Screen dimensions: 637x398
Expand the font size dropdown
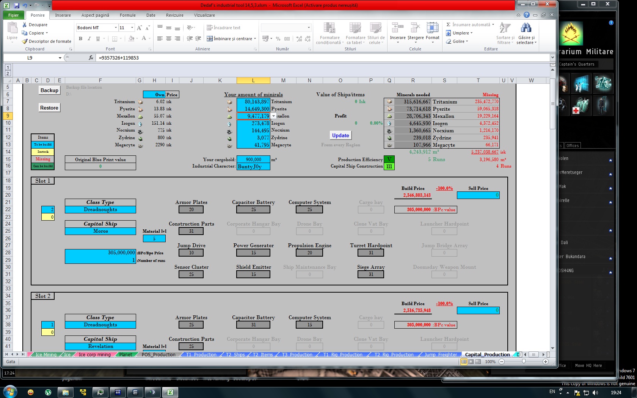(132, 28)
